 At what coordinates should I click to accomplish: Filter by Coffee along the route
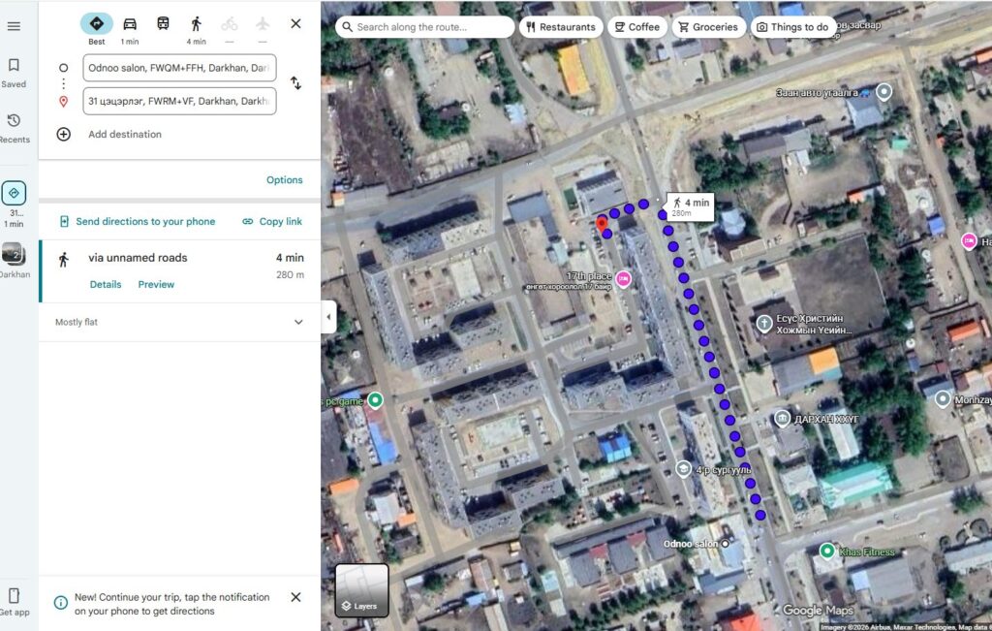click(635, 27)
